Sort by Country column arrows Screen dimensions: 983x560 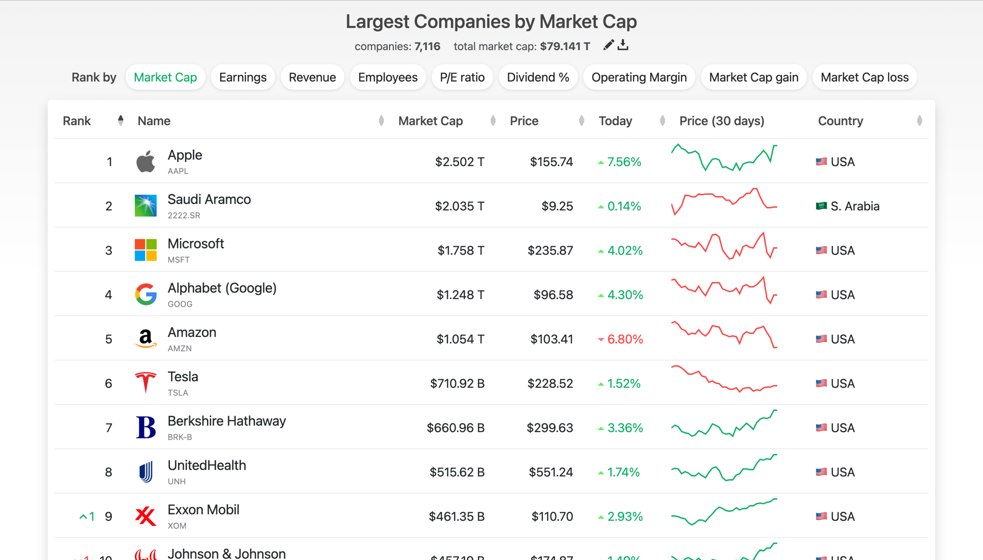pos(919,121)
